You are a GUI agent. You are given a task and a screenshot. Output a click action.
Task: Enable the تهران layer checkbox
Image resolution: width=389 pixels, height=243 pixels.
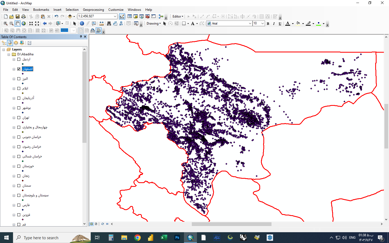[x=19, y=118]
